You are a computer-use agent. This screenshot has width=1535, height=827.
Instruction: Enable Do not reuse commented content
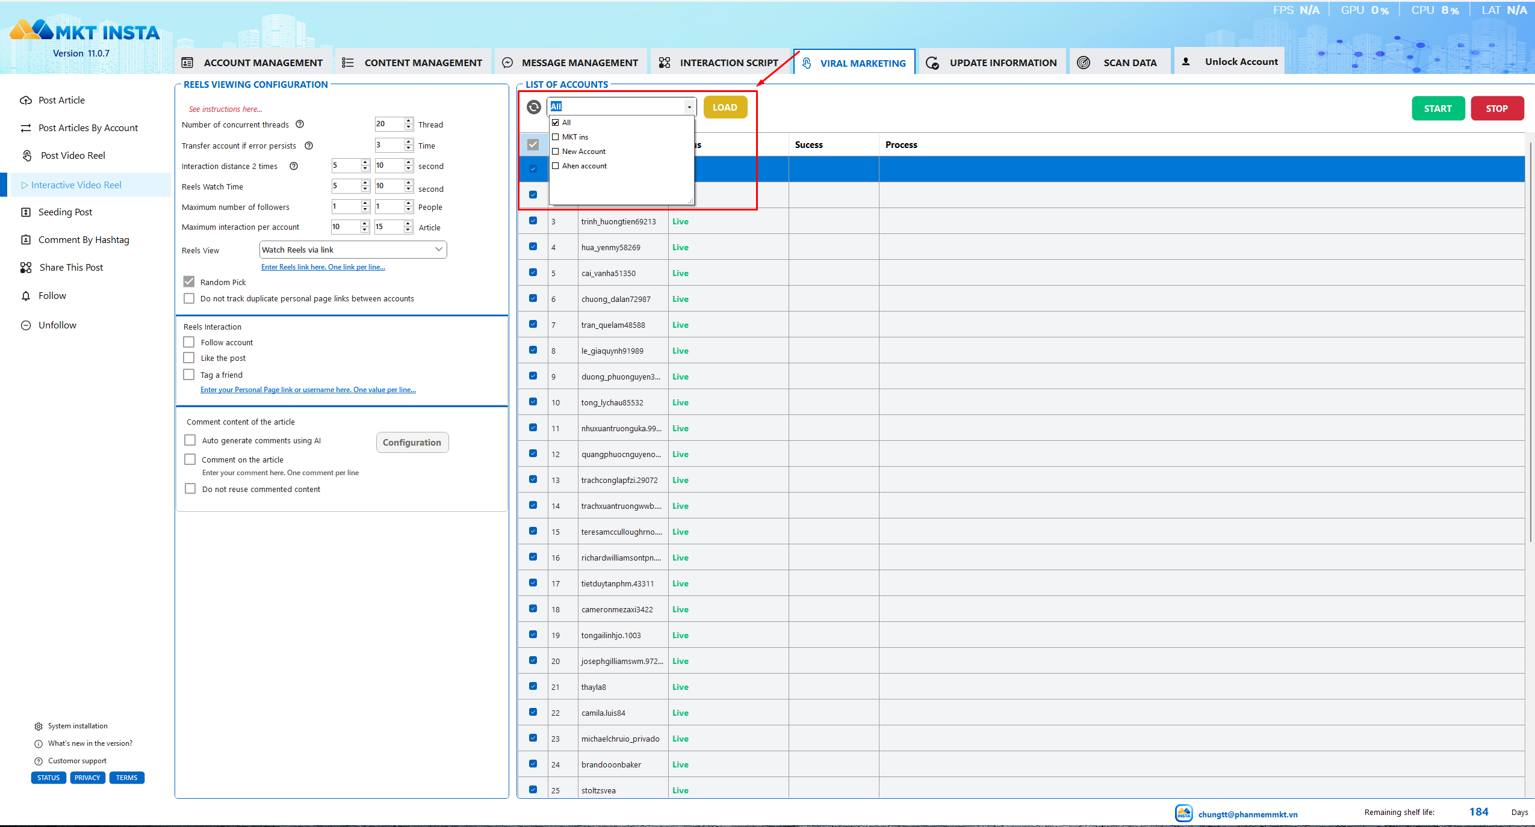click(190, 489)
